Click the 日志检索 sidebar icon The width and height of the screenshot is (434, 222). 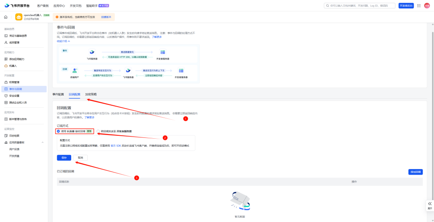tap(6, 136)
